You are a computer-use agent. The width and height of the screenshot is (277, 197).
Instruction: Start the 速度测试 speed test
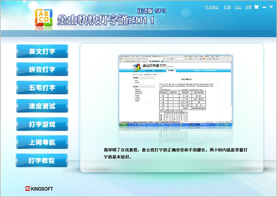(x=42, y=106)
